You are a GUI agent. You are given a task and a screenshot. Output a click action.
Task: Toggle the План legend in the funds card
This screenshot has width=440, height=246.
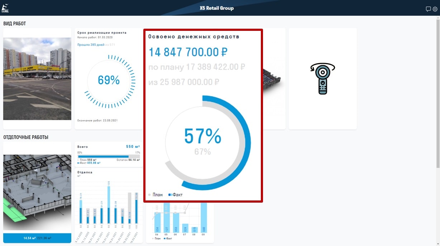(156, 195)
